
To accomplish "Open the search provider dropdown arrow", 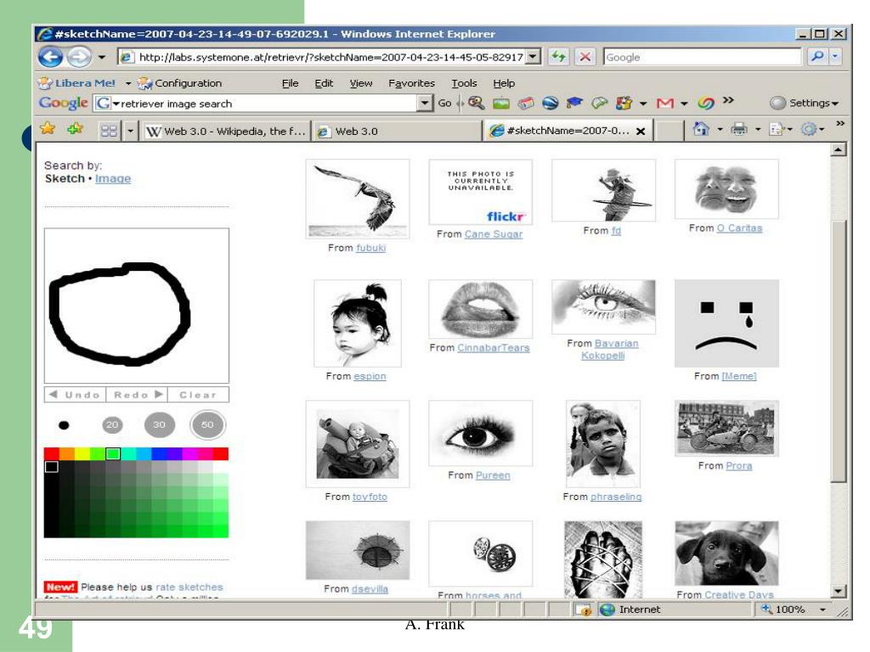I will pyautogui.click(x=835, y=57).
